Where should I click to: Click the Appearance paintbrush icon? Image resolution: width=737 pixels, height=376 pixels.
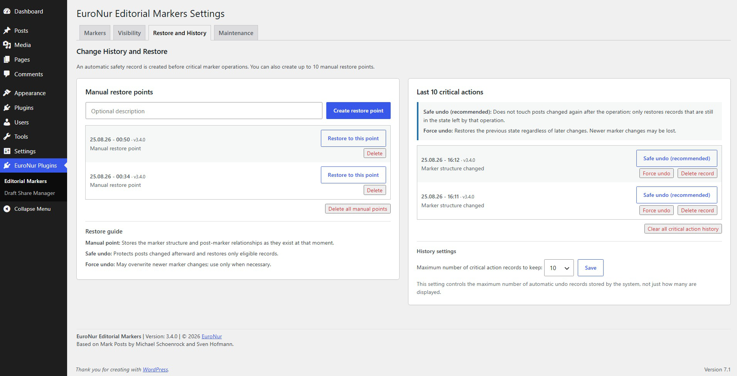click(x=7, y=93)
